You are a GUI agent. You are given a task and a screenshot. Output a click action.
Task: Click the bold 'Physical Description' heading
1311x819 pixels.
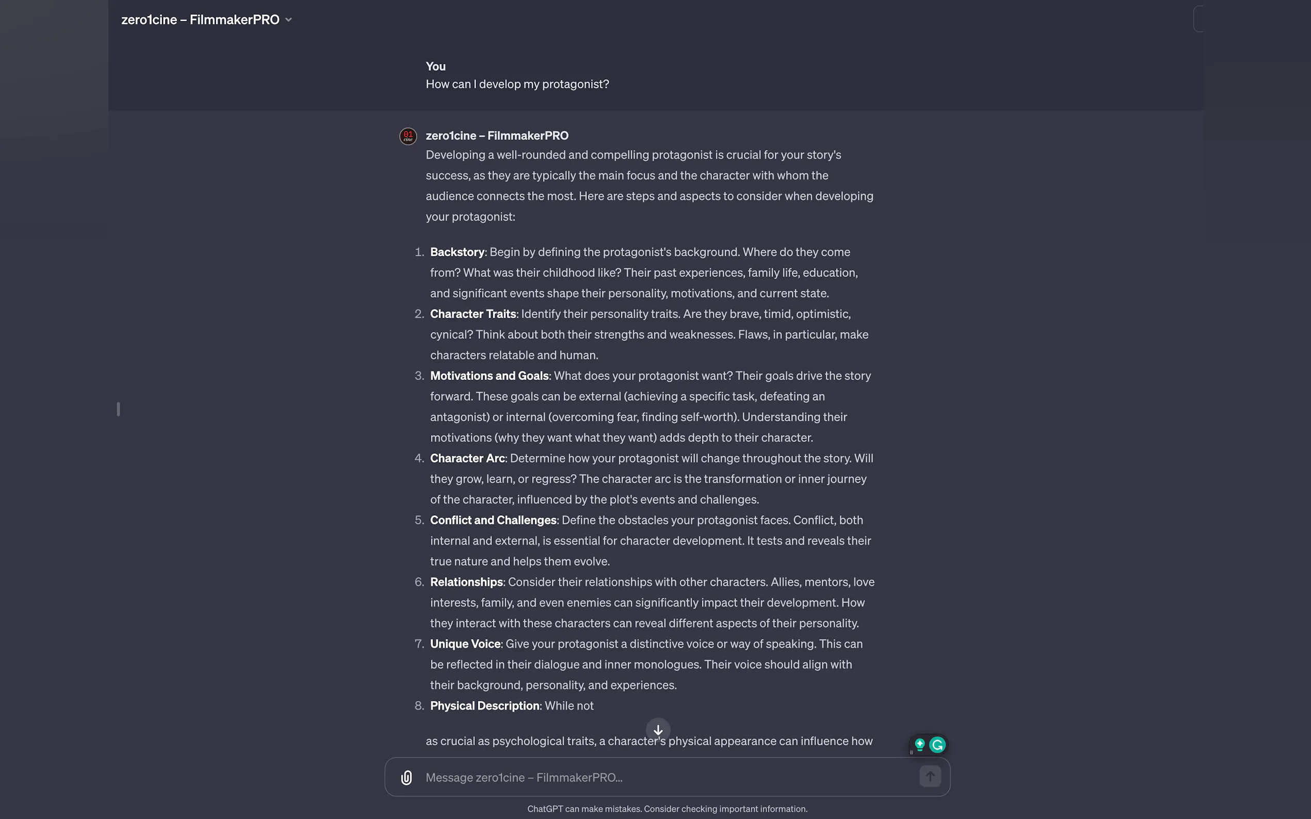click(x=485, y=706)
